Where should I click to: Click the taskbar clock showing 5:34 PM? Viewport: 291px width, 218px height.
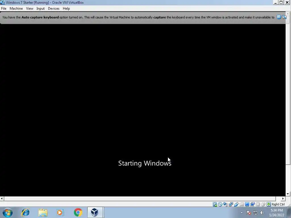click(277, 213)
